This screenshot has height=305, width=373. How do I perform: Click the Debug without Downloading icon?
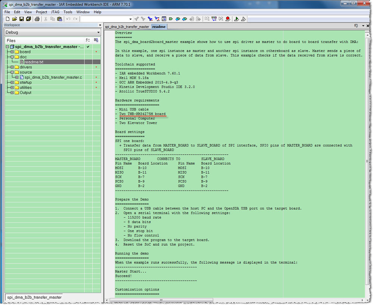pos(244,19)
